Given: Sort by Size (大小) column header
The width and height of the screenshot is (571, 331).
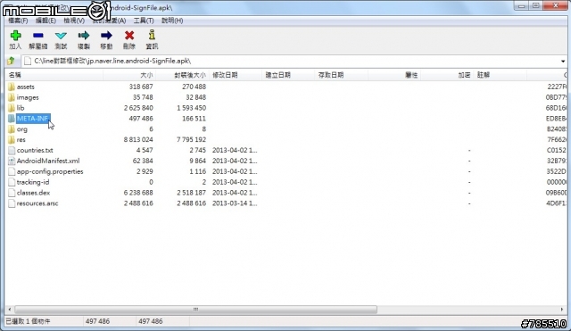Looking at the screenshot, I should point(129,75).
